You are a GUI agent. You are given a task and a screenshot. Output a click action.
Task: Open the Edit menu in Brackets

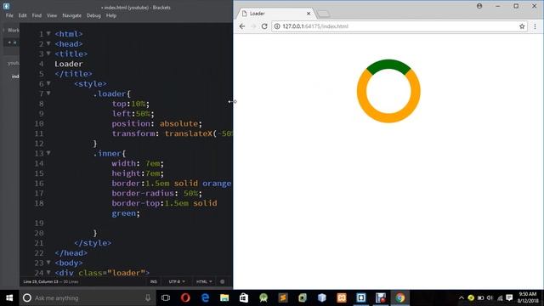(23, 15)
